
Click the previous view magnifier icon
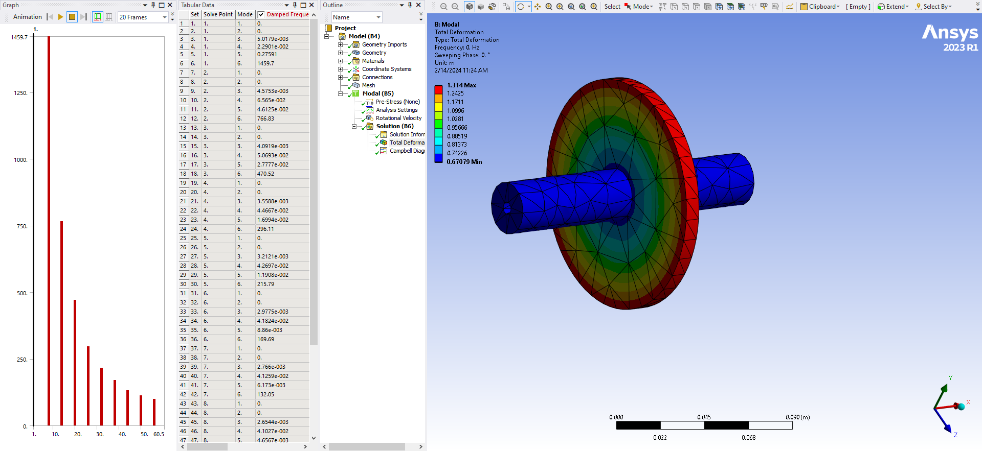point(594,7)
